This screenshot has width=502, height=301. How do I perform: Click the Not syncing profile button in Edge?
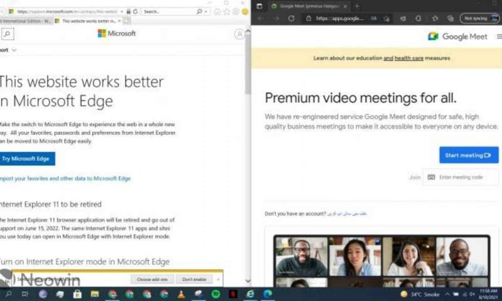[x=479, y=18]
